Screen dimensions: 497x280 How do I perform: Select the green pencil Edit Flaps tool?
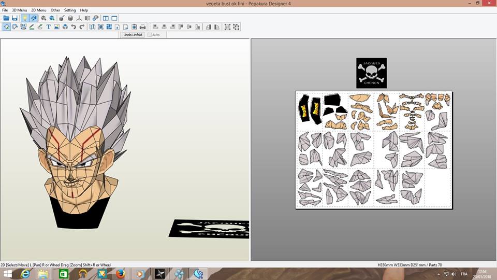[x=32, y=26]
